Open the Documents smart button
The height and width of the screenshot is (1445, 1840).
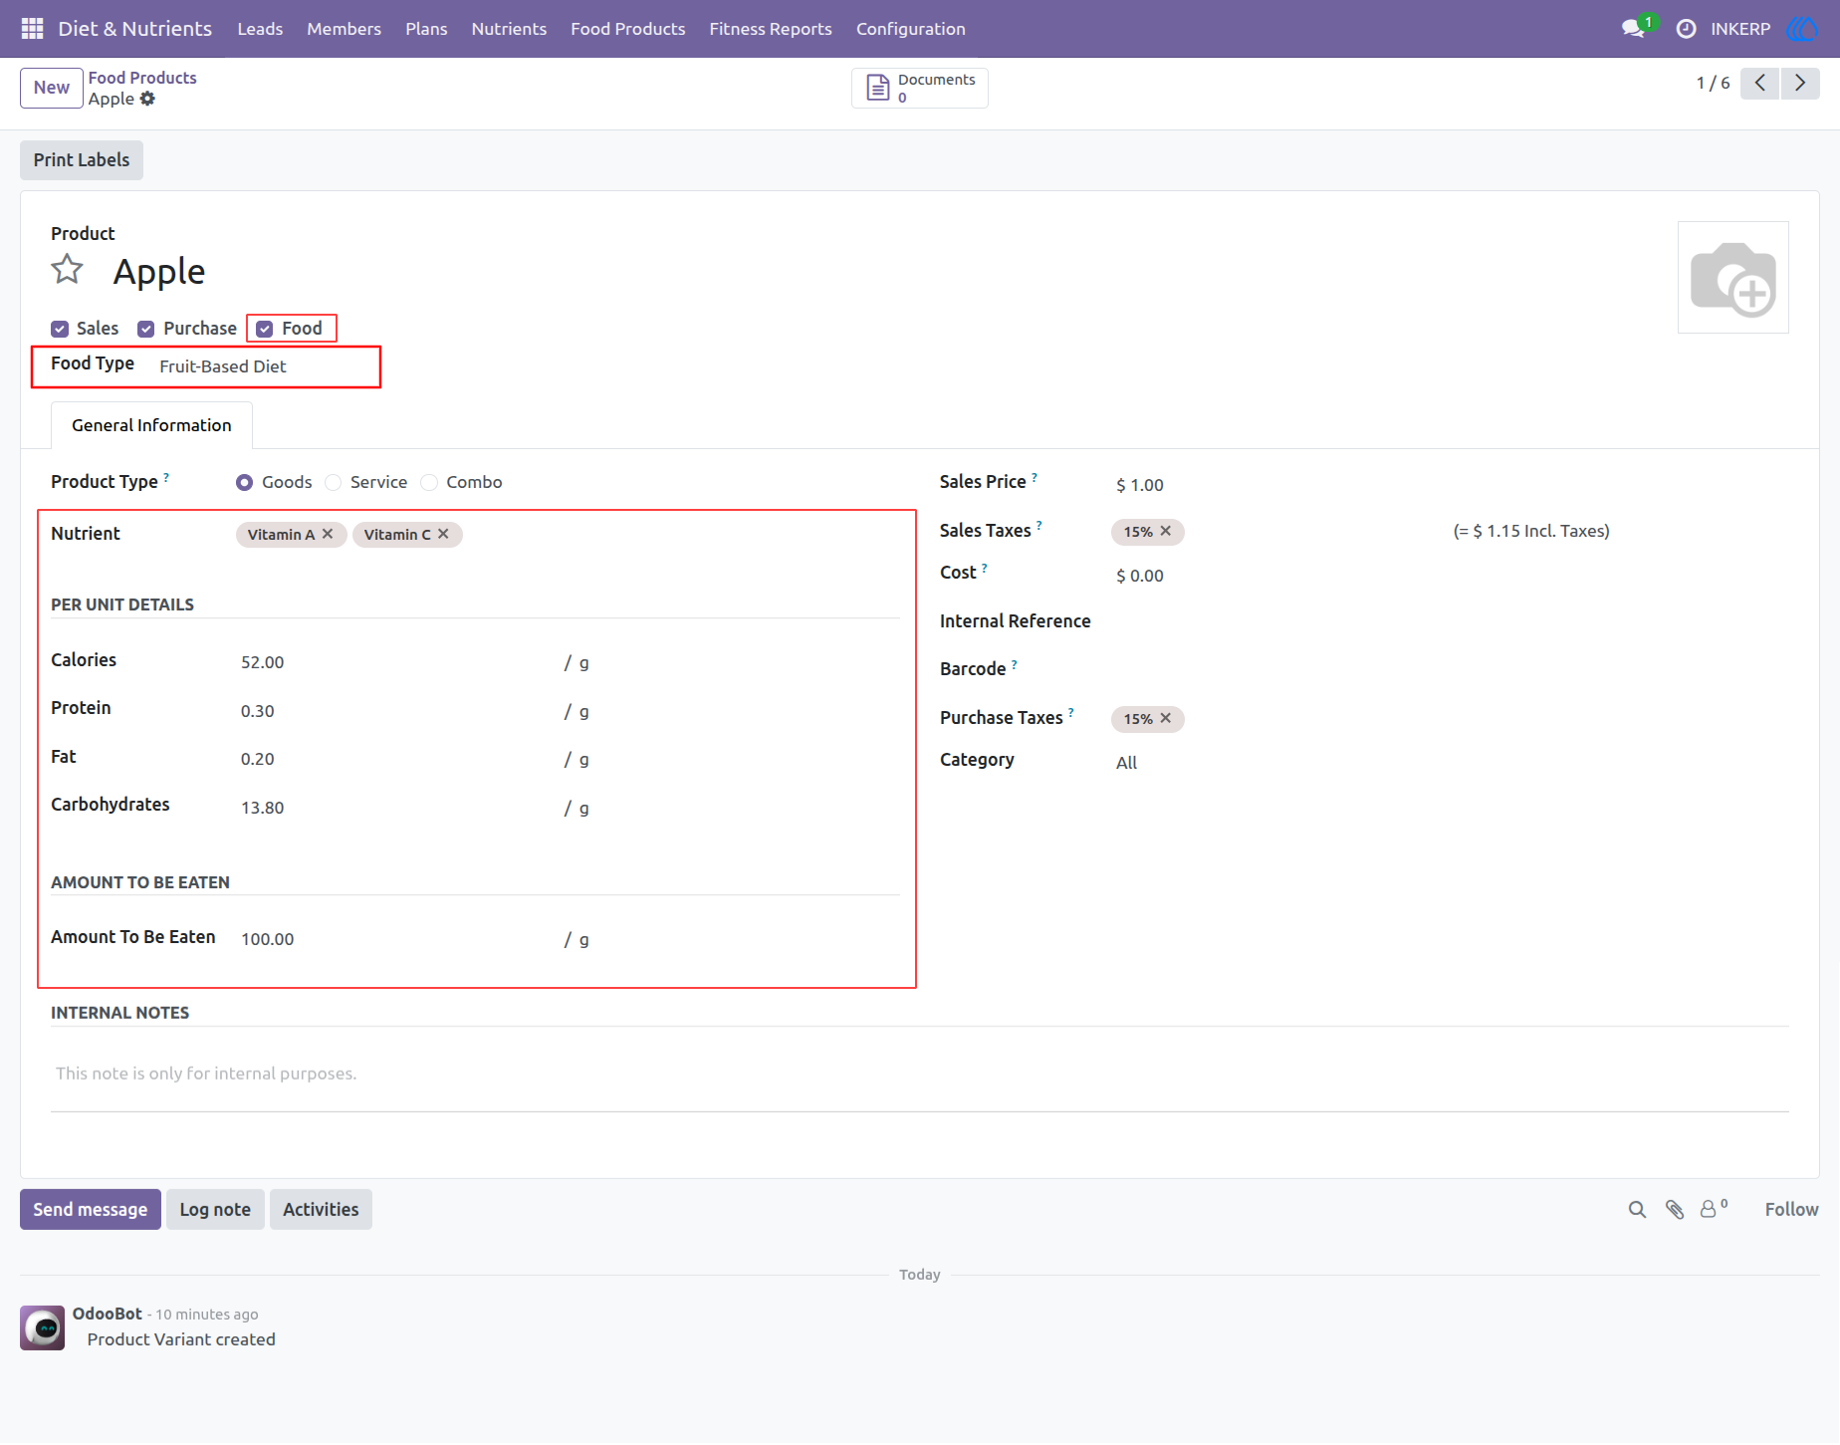coord(920,88)
